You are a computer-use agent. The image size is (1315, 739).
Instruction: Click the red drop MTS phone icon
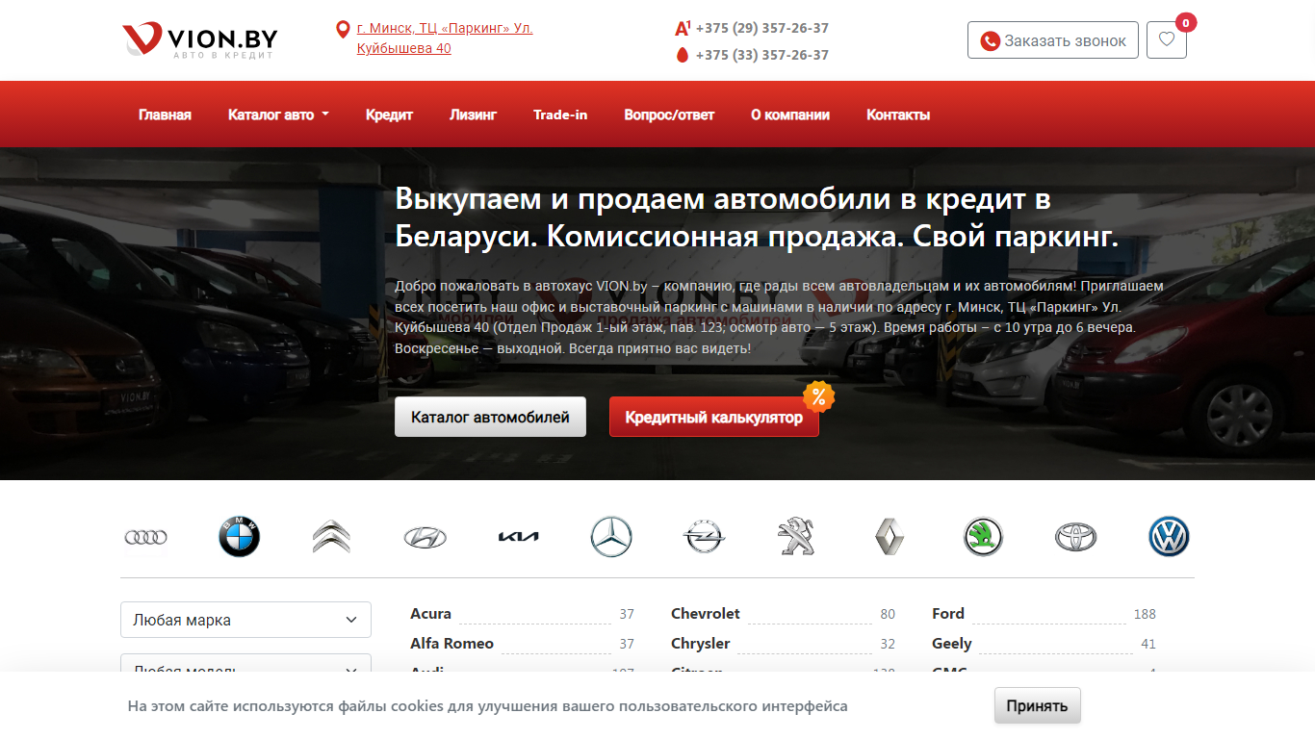(683, 55)
